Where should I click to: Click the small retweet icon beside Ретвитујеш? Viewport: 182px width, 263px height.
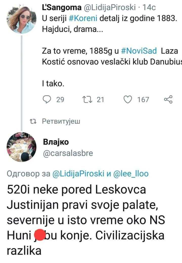coord(33,121)
